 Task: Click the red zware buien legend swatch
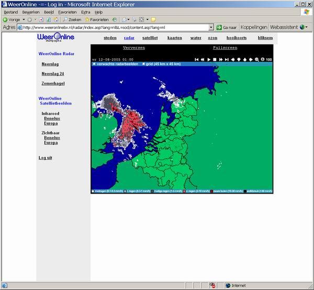click(211, 191)
